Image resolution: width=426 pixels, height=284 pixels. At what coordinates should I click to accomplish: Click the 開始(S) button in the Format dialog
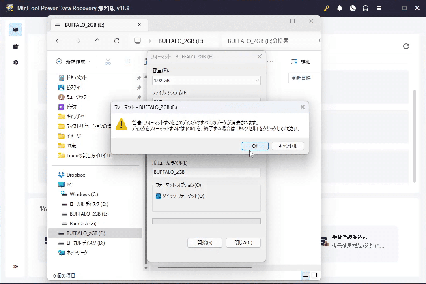(x=204, y=243)
